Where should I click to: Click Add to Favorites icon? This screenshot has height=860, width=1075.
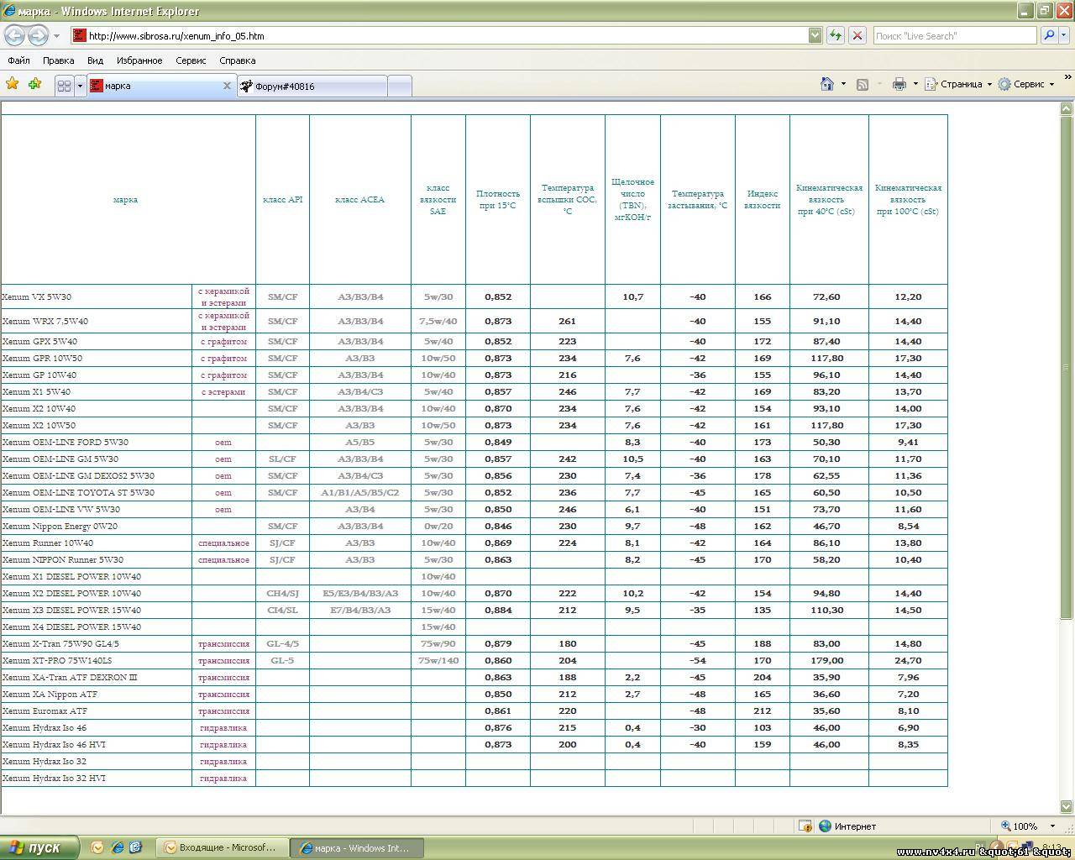click(x=34, y=84)
